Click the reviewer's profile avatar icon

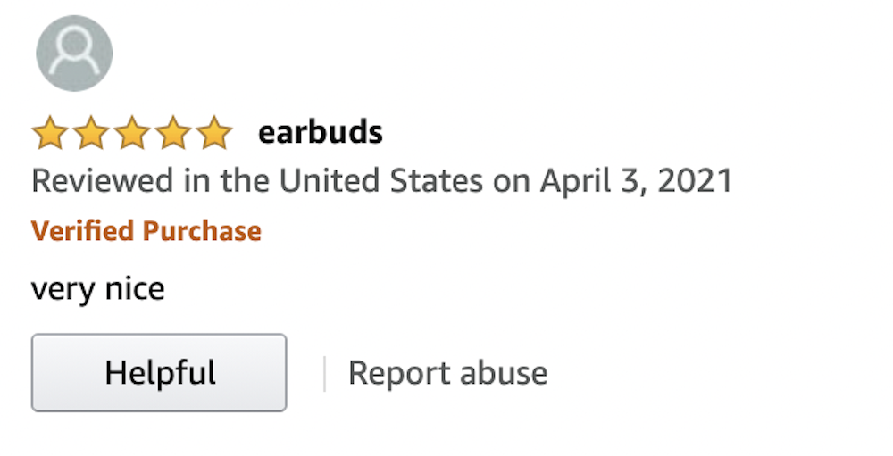point(74,54)
